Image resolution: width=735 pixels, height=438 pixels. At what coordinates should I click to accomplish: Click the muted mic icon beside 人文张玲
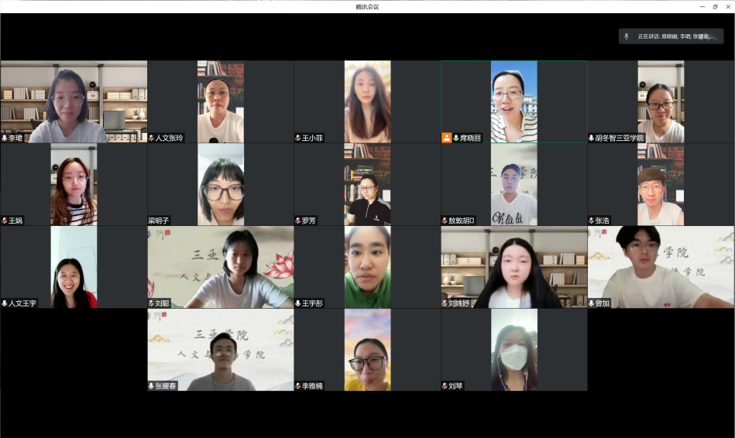click(x=152, y=138)
